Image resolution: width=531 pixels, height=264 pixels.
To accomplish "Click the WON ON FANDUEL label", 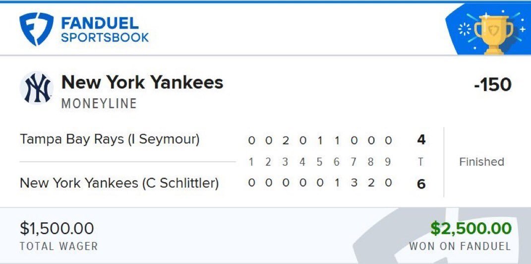I will click(460, 246).
